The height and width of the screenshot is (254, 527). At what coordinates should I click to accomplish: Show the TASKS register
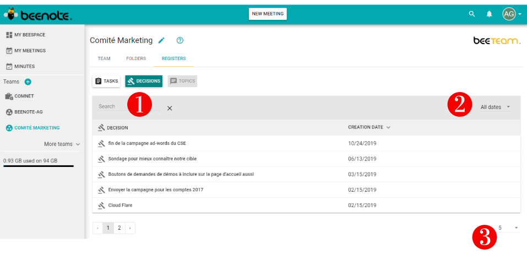point(106,81)
